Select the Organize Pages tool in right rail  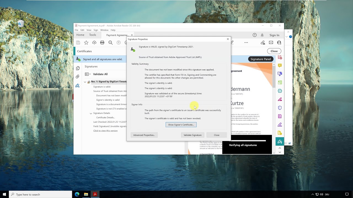pos(280,82)
